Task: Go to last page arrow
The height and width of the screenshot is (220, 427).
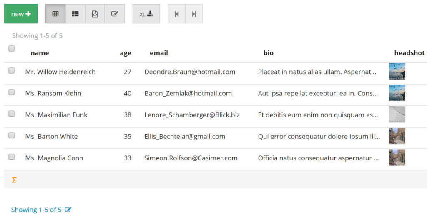Action: click(x=194, y=14)
